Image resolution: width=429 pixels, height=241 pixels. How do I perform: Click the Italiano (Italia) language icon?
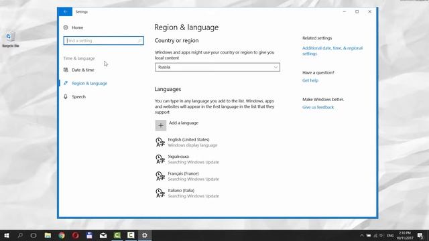160,193
